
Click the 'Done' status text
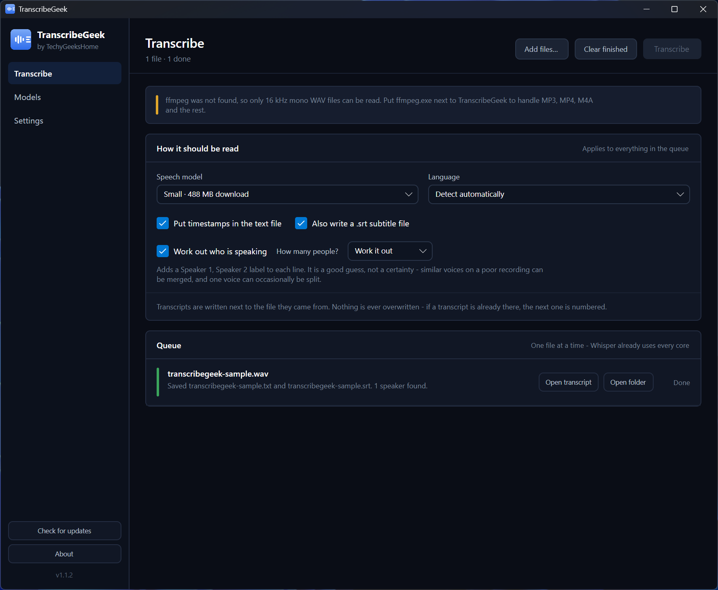click(682, 383)
